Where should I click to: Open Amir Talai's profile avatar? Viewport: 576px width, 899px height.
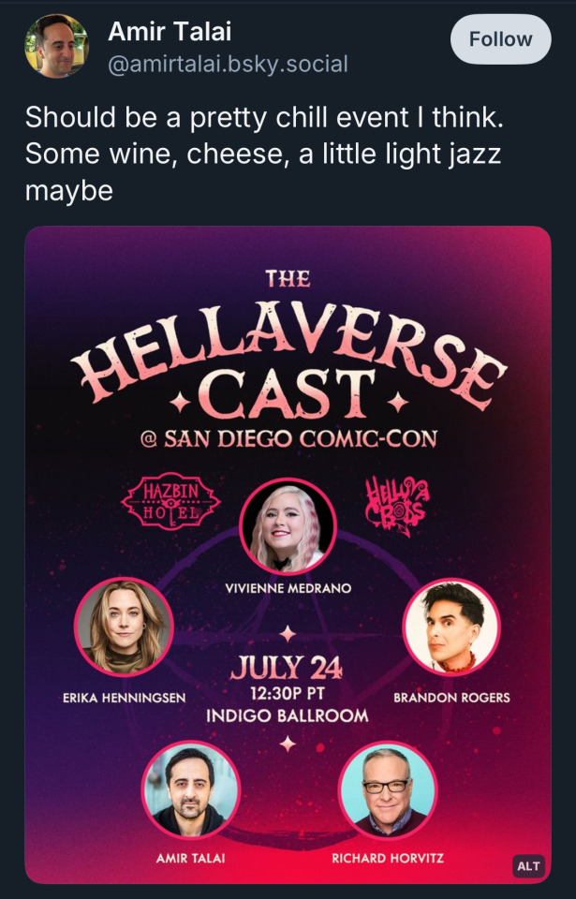(x=57, y=46)
